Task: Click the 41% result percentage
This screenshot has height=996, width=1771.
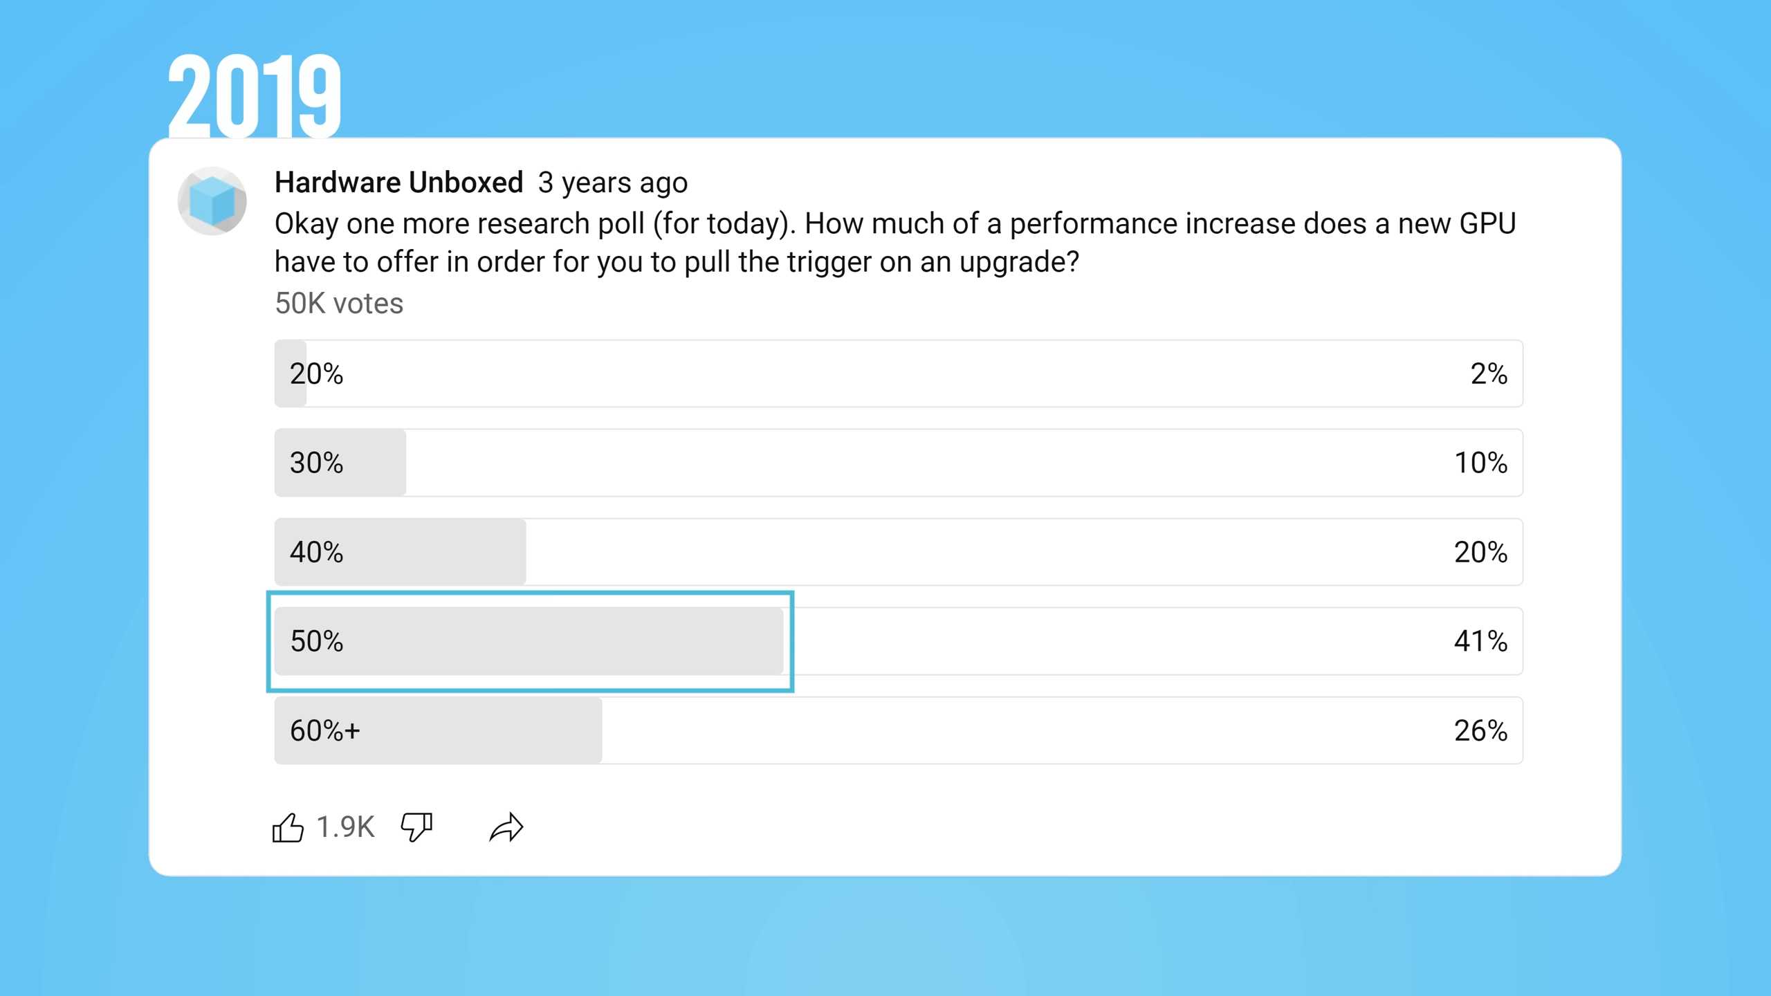Action: [x=1480, y=641]
